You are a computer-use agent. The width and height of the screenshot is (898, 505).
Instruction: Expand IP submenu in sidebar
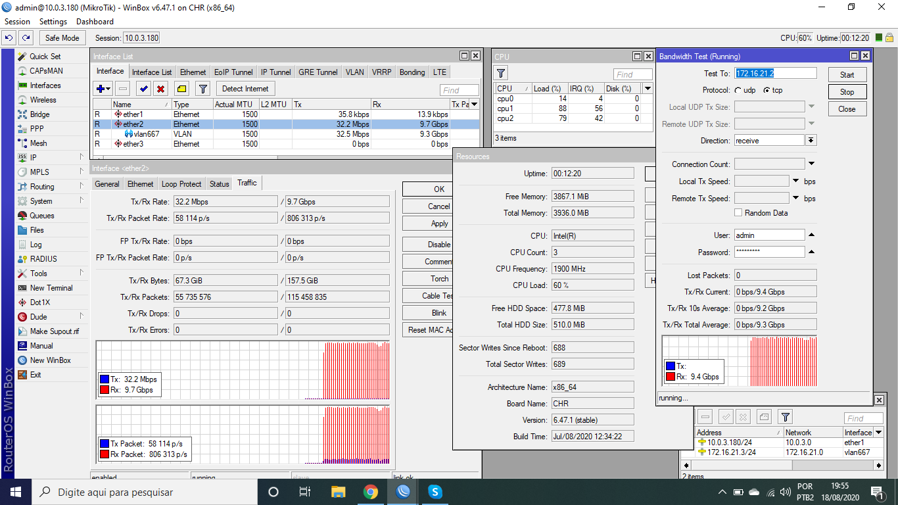tap(82, 157)
